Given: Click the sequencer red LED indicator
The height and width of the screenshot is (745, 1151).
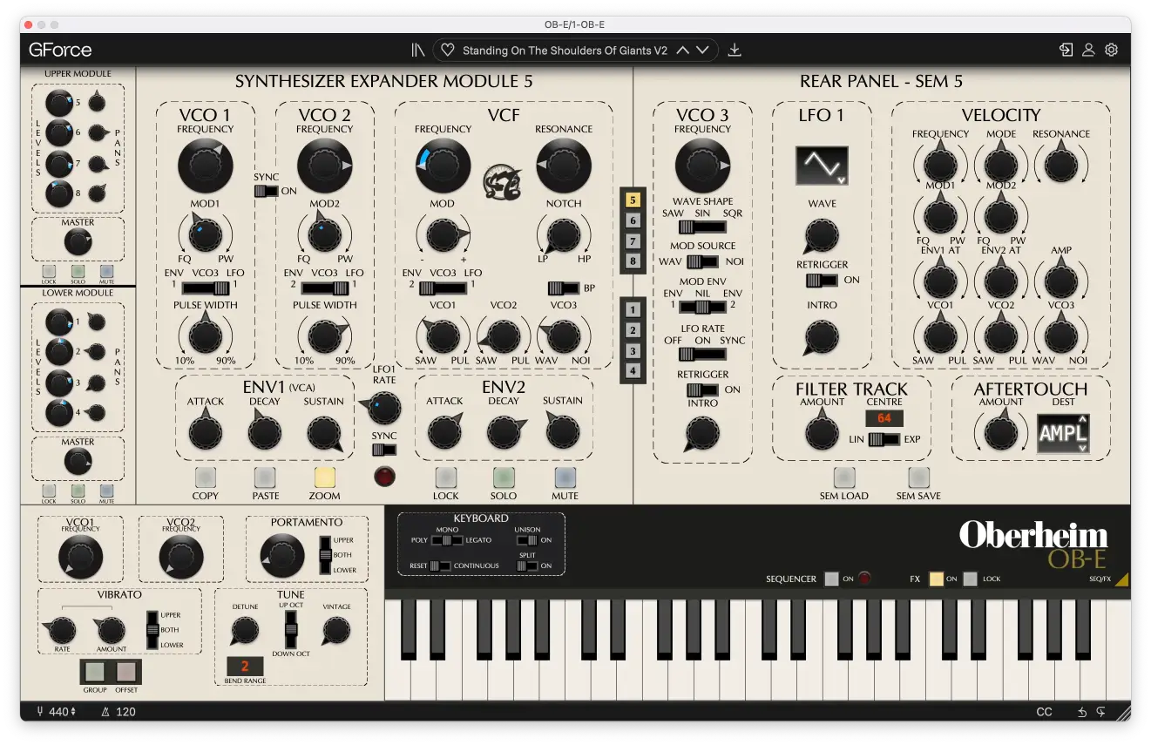Looking at the screenshot, I should click(x=864, y=579).
